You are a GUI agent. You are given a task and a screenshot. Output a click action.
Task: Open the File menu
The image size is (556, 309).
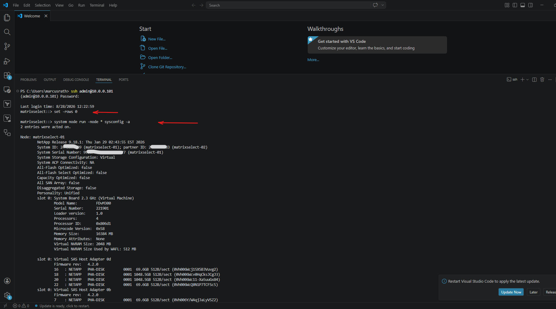pyautogui.click(x=16, y=5)
